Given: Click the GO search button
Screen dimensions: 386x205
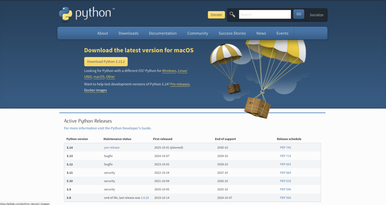Looking at the screenshot, I should (x=299, y=14).
